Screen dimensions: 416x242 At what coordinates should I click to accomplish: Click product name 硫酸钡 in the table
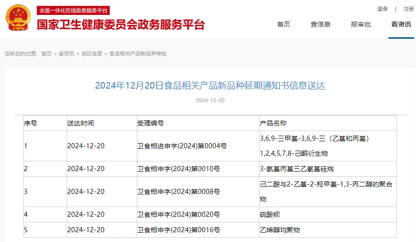pos(270,214)
